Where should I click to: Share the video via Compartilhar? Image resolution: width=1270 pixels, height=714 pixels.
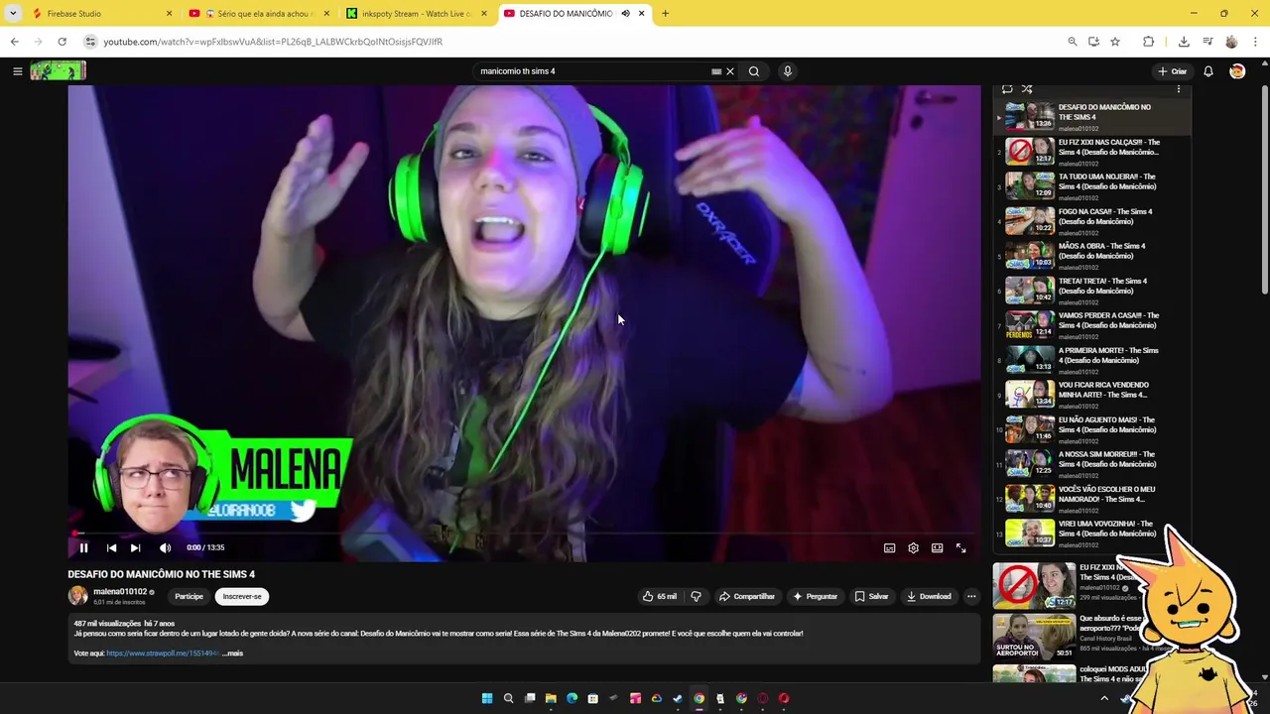(x=747, y=596)
